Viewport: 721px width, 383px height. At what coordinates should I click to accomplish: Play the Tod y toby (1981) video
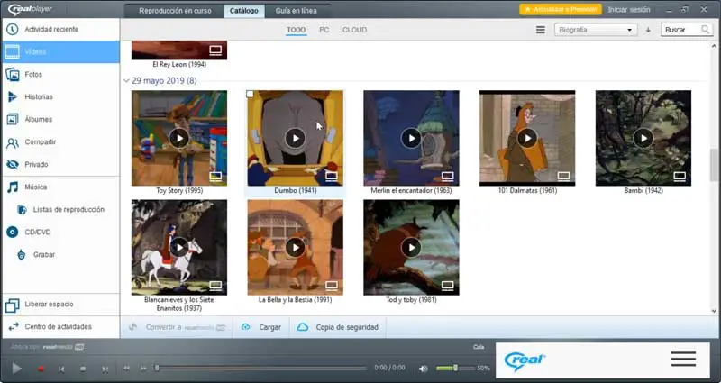411,247
